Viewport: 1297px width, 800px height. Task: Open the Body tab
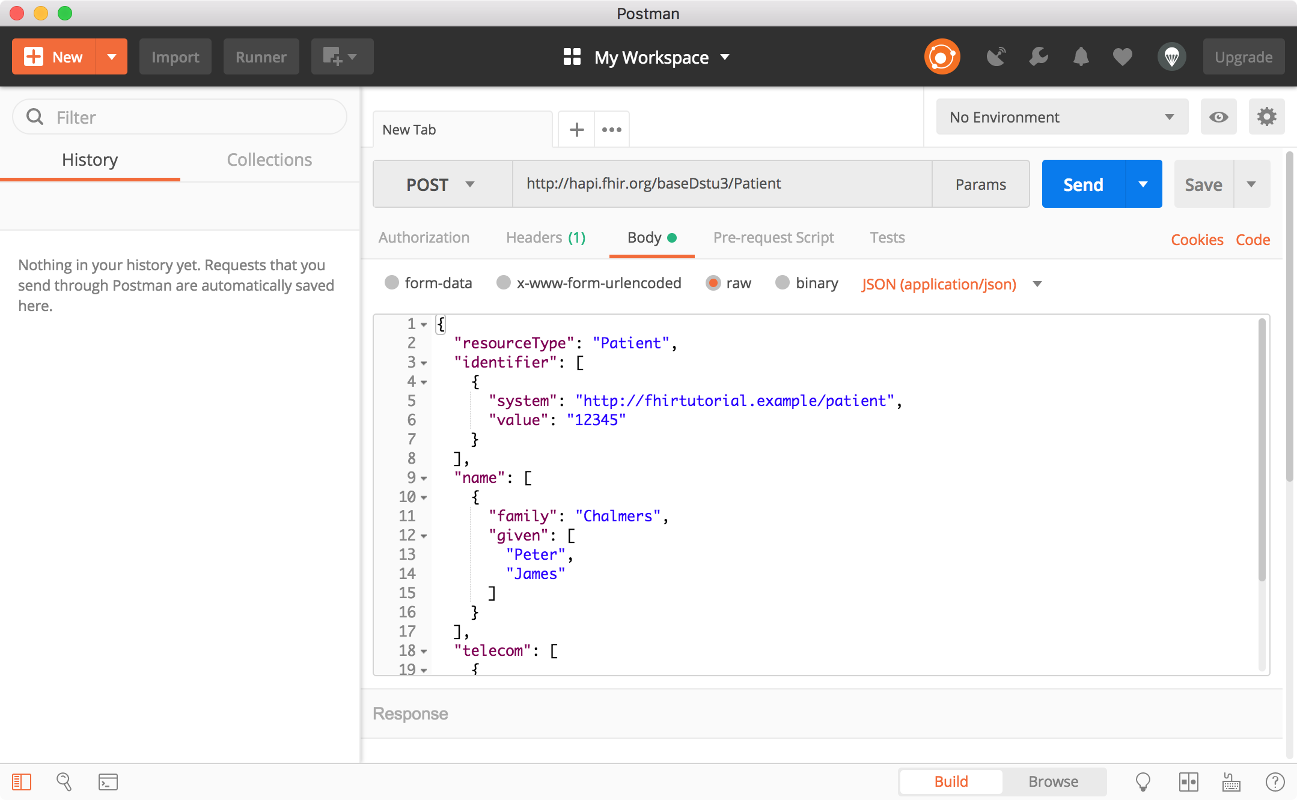[x=652, y=237]
